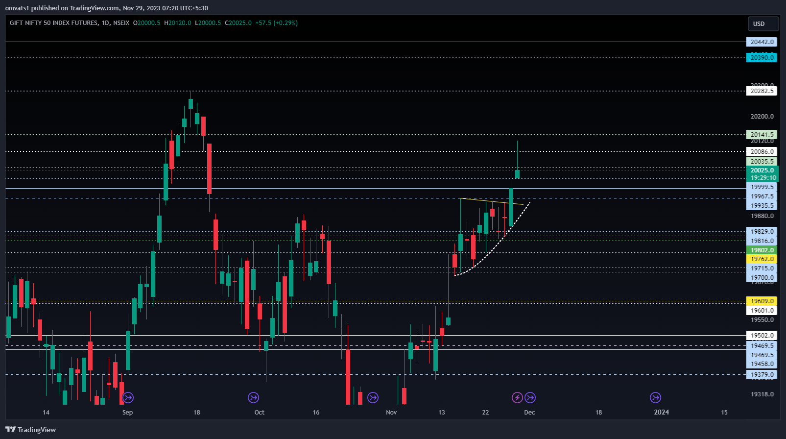Click the TradingView logo at bottom left
786x439 pixels.
(x=30, y=430)
